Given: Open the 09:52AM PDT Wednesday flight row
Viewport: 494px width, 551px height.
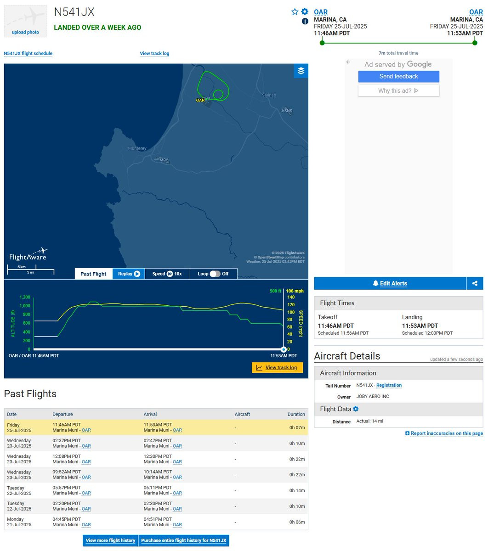Looking at the screenshot, I should point(156,475).
